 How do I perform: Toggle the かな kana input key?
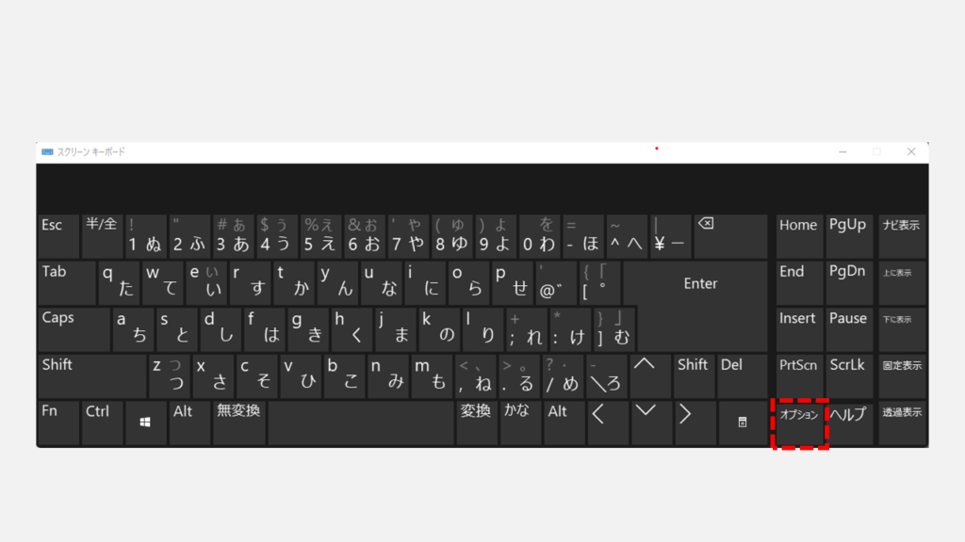pyautogui.click(x=520, y=422)
